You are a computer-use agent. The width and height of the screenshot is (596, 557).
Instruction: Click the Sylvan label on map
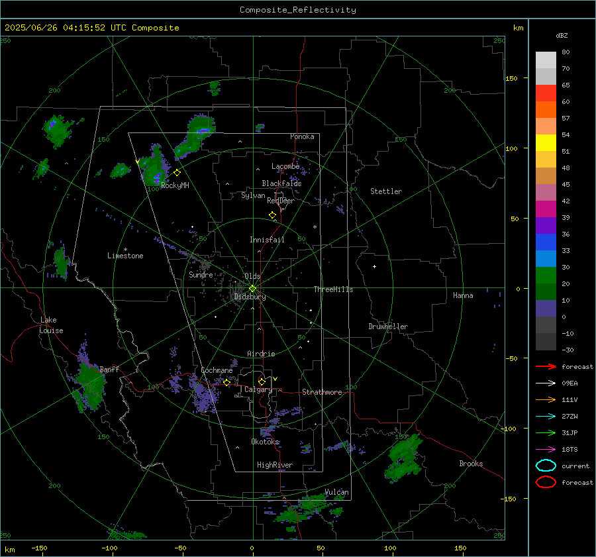pos(253,195)
